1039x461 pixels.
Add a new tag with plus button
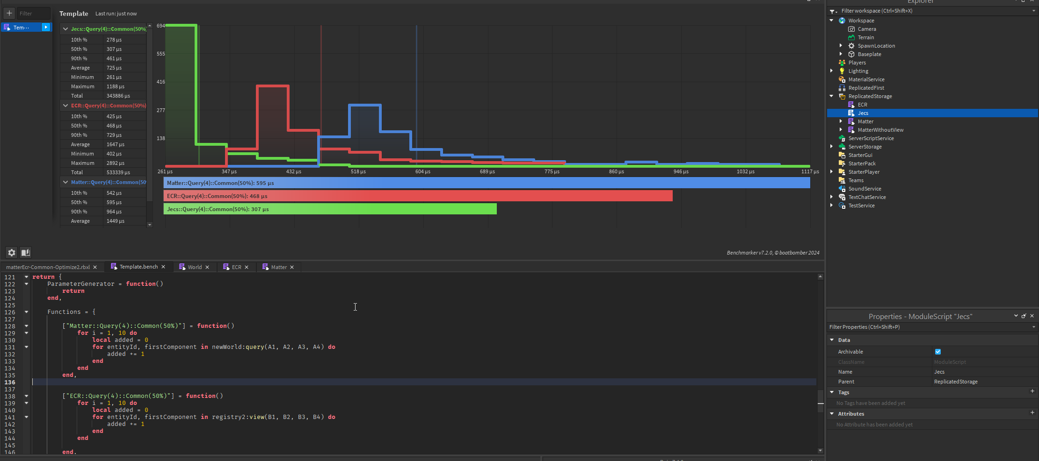tap(1032, 391)
